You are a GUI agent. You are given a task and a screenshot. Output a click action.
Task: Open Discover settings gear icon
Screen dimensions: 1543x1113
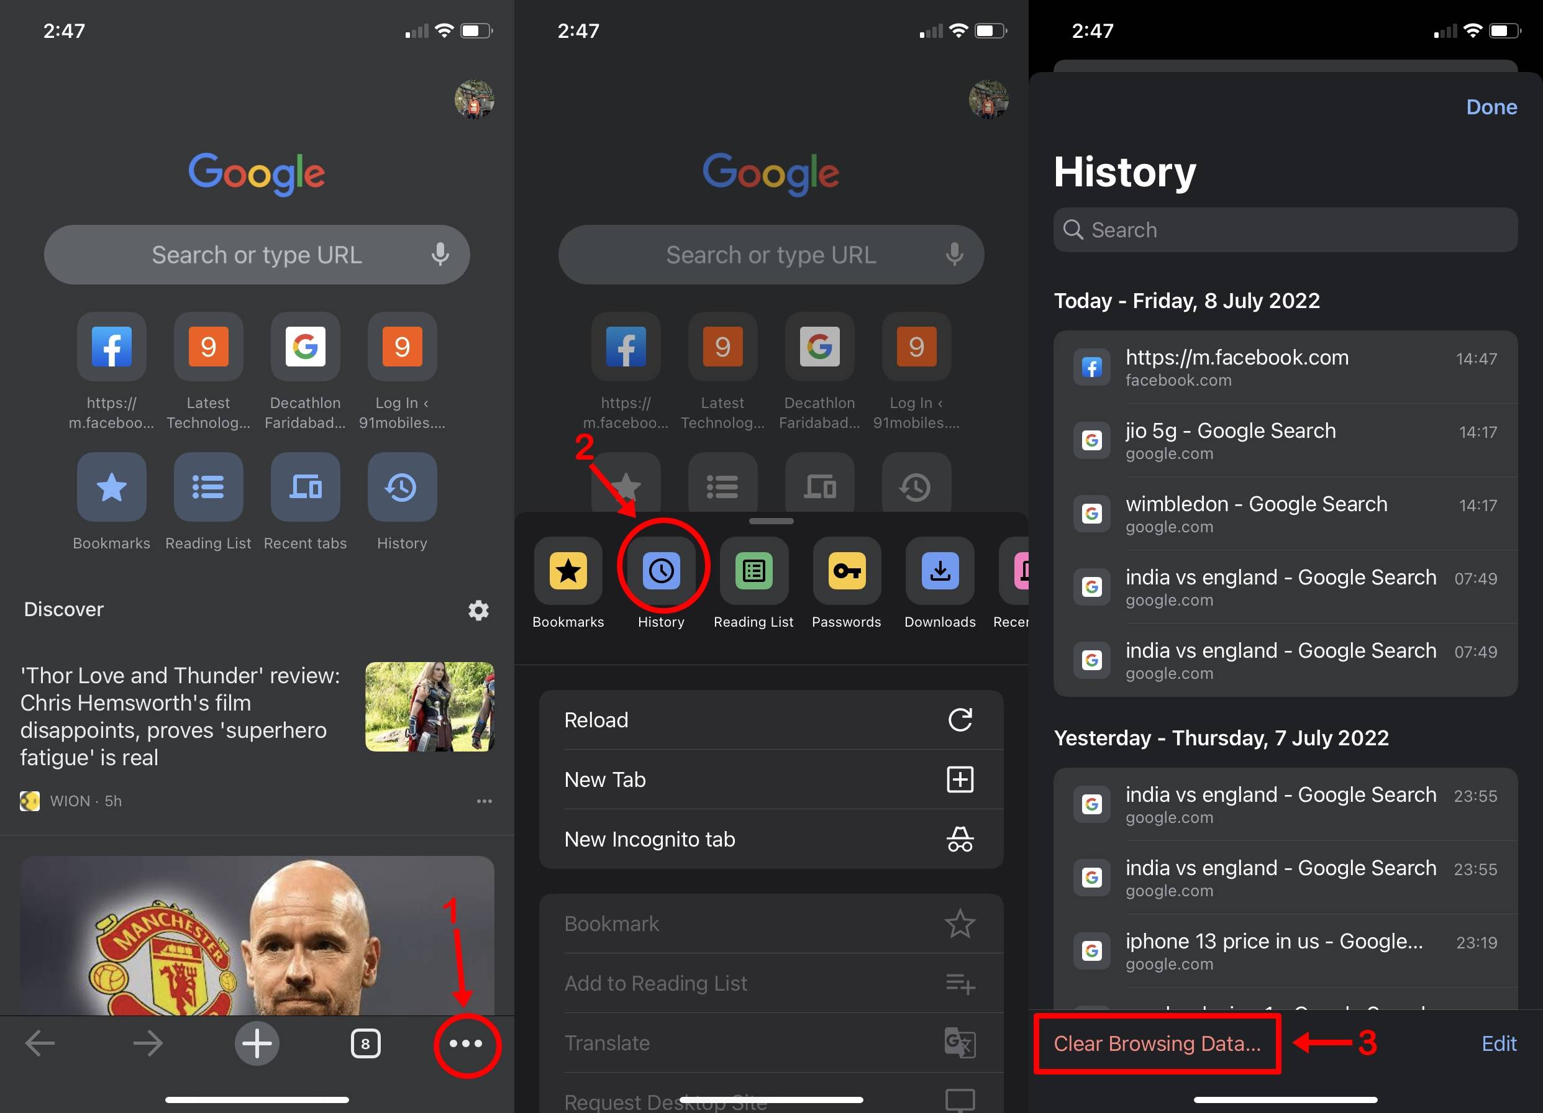[x=478, y=609]
